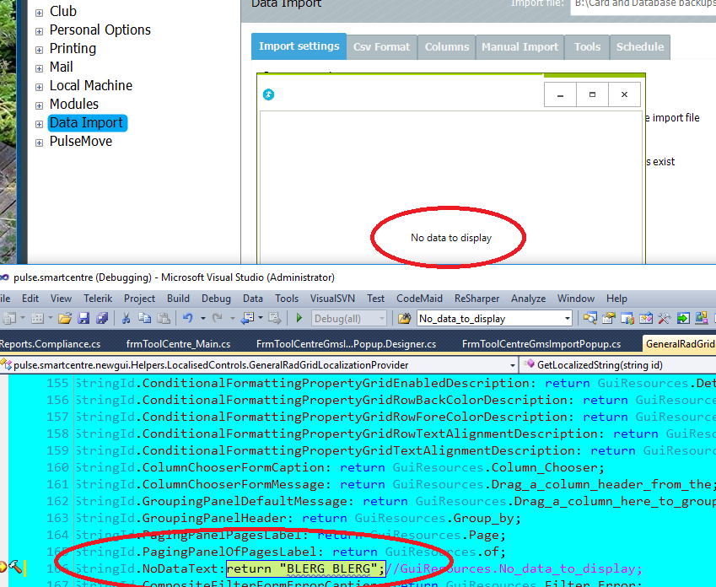Click the Copy toolbar icon
This screenshot has height=587, width=716.
click(x=145, y=319)
